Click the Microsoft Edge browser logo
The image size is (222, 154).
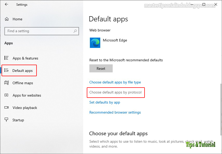(94, 42)
